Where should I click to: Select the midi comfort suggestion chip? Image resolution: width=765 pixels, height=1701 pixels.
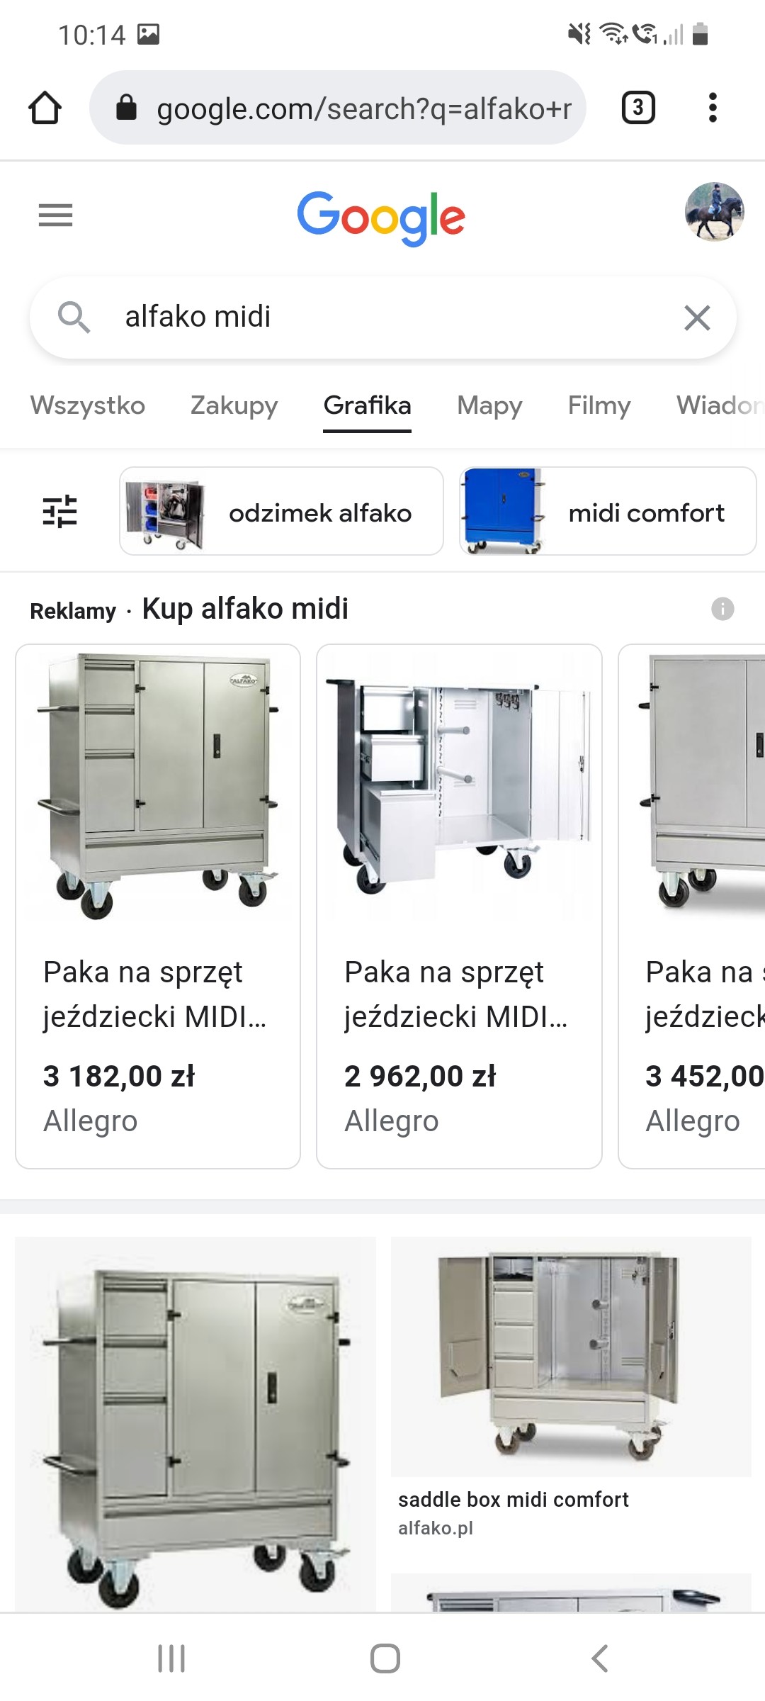click(x=608, y=511)
